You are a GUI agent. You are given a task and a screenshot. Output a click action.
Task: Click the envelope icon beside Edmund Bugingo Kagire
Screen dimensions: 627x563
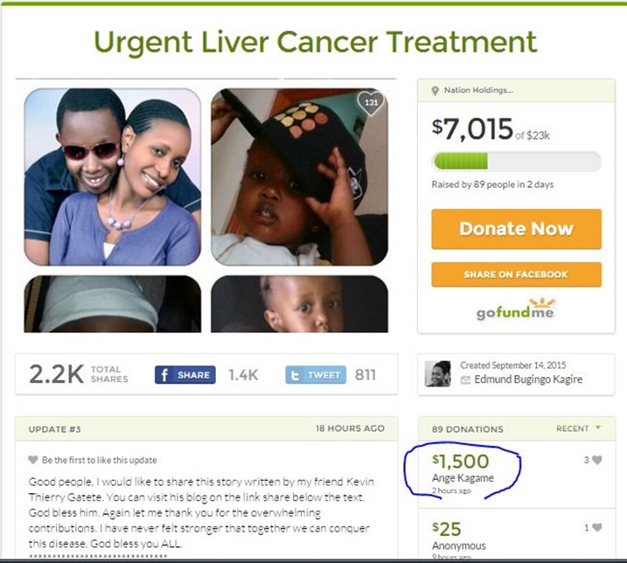pyautogui.click(x=465, y=380)
